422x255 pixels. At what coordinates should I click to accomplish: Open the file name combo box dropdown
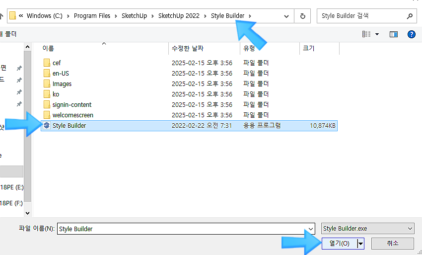coord(311,229)
